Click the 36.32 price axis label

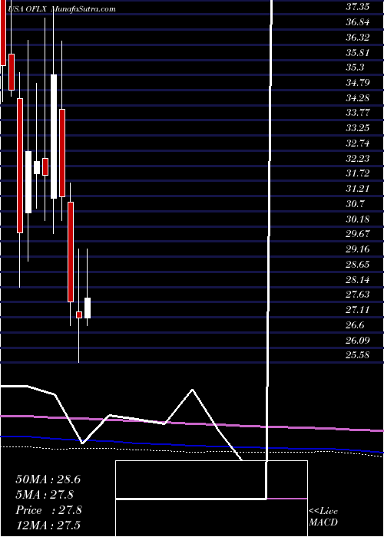point(358,37)
